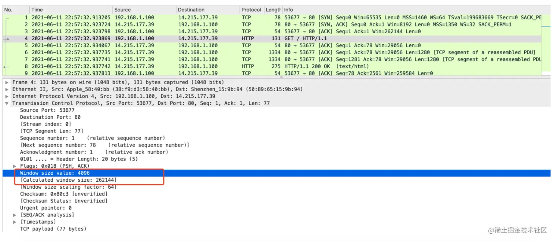Click the HTTP protocol cell of packet 8

[248, 66]
